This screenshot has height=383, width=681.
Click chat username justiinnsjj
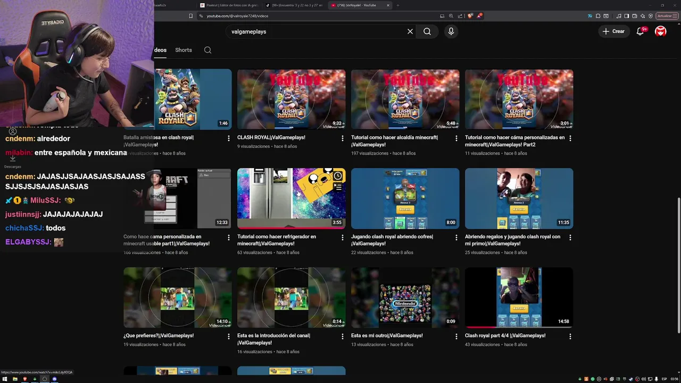pos(21,214)
